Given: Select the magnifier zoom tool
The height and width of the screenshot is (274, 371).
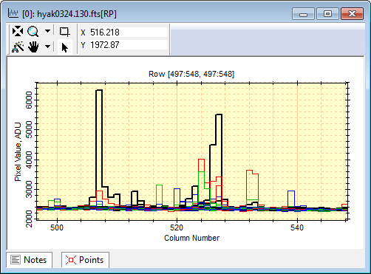Looking at the screenshot, I should click(33, 32).
